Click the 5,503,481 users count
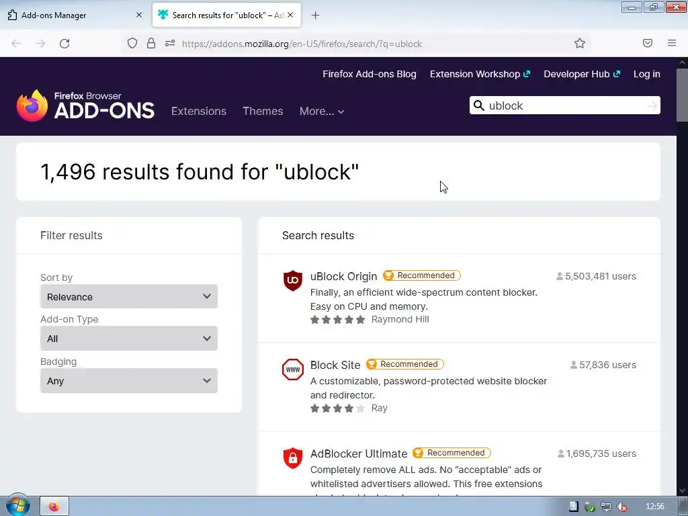 click(x=597, y=276)
